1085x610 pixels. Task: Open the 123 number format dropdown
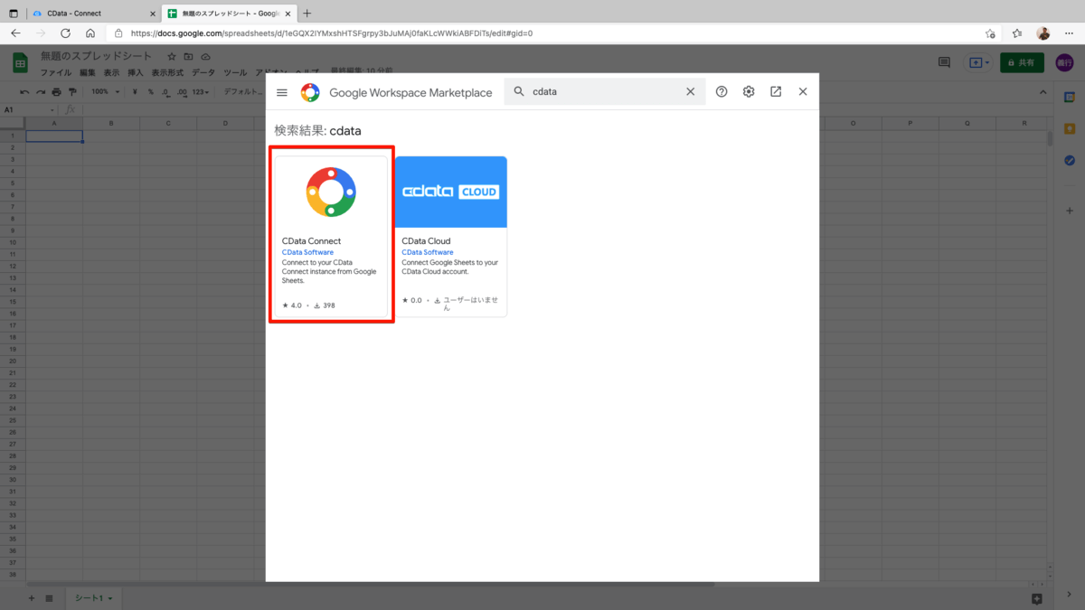201,91
